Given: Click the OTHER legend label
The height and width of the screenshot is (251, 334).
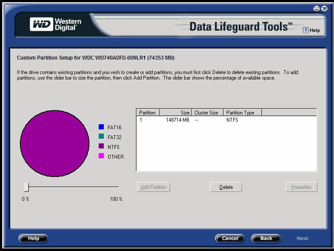Looking at the screenshot, I should click(115, 157).
